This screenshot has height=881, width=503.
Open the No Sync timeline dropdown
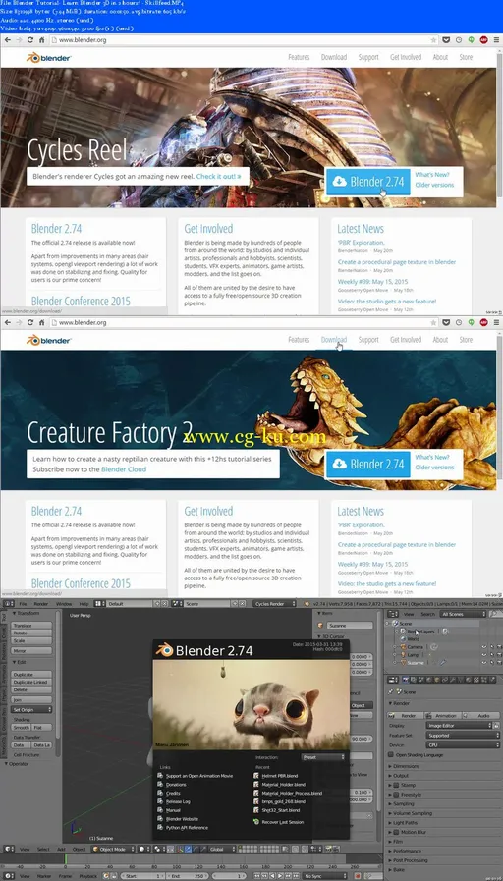(x=324, y=876)
